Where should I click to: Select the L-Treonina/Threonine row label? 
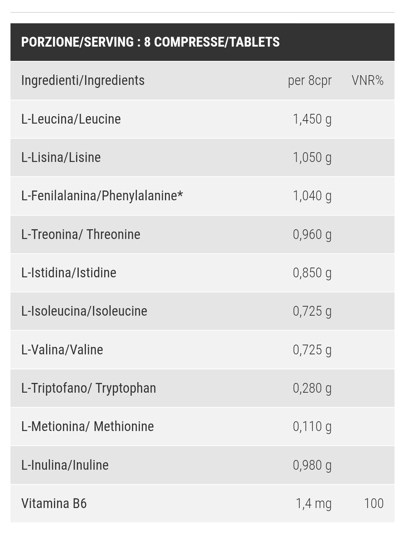tap(81, 234)
